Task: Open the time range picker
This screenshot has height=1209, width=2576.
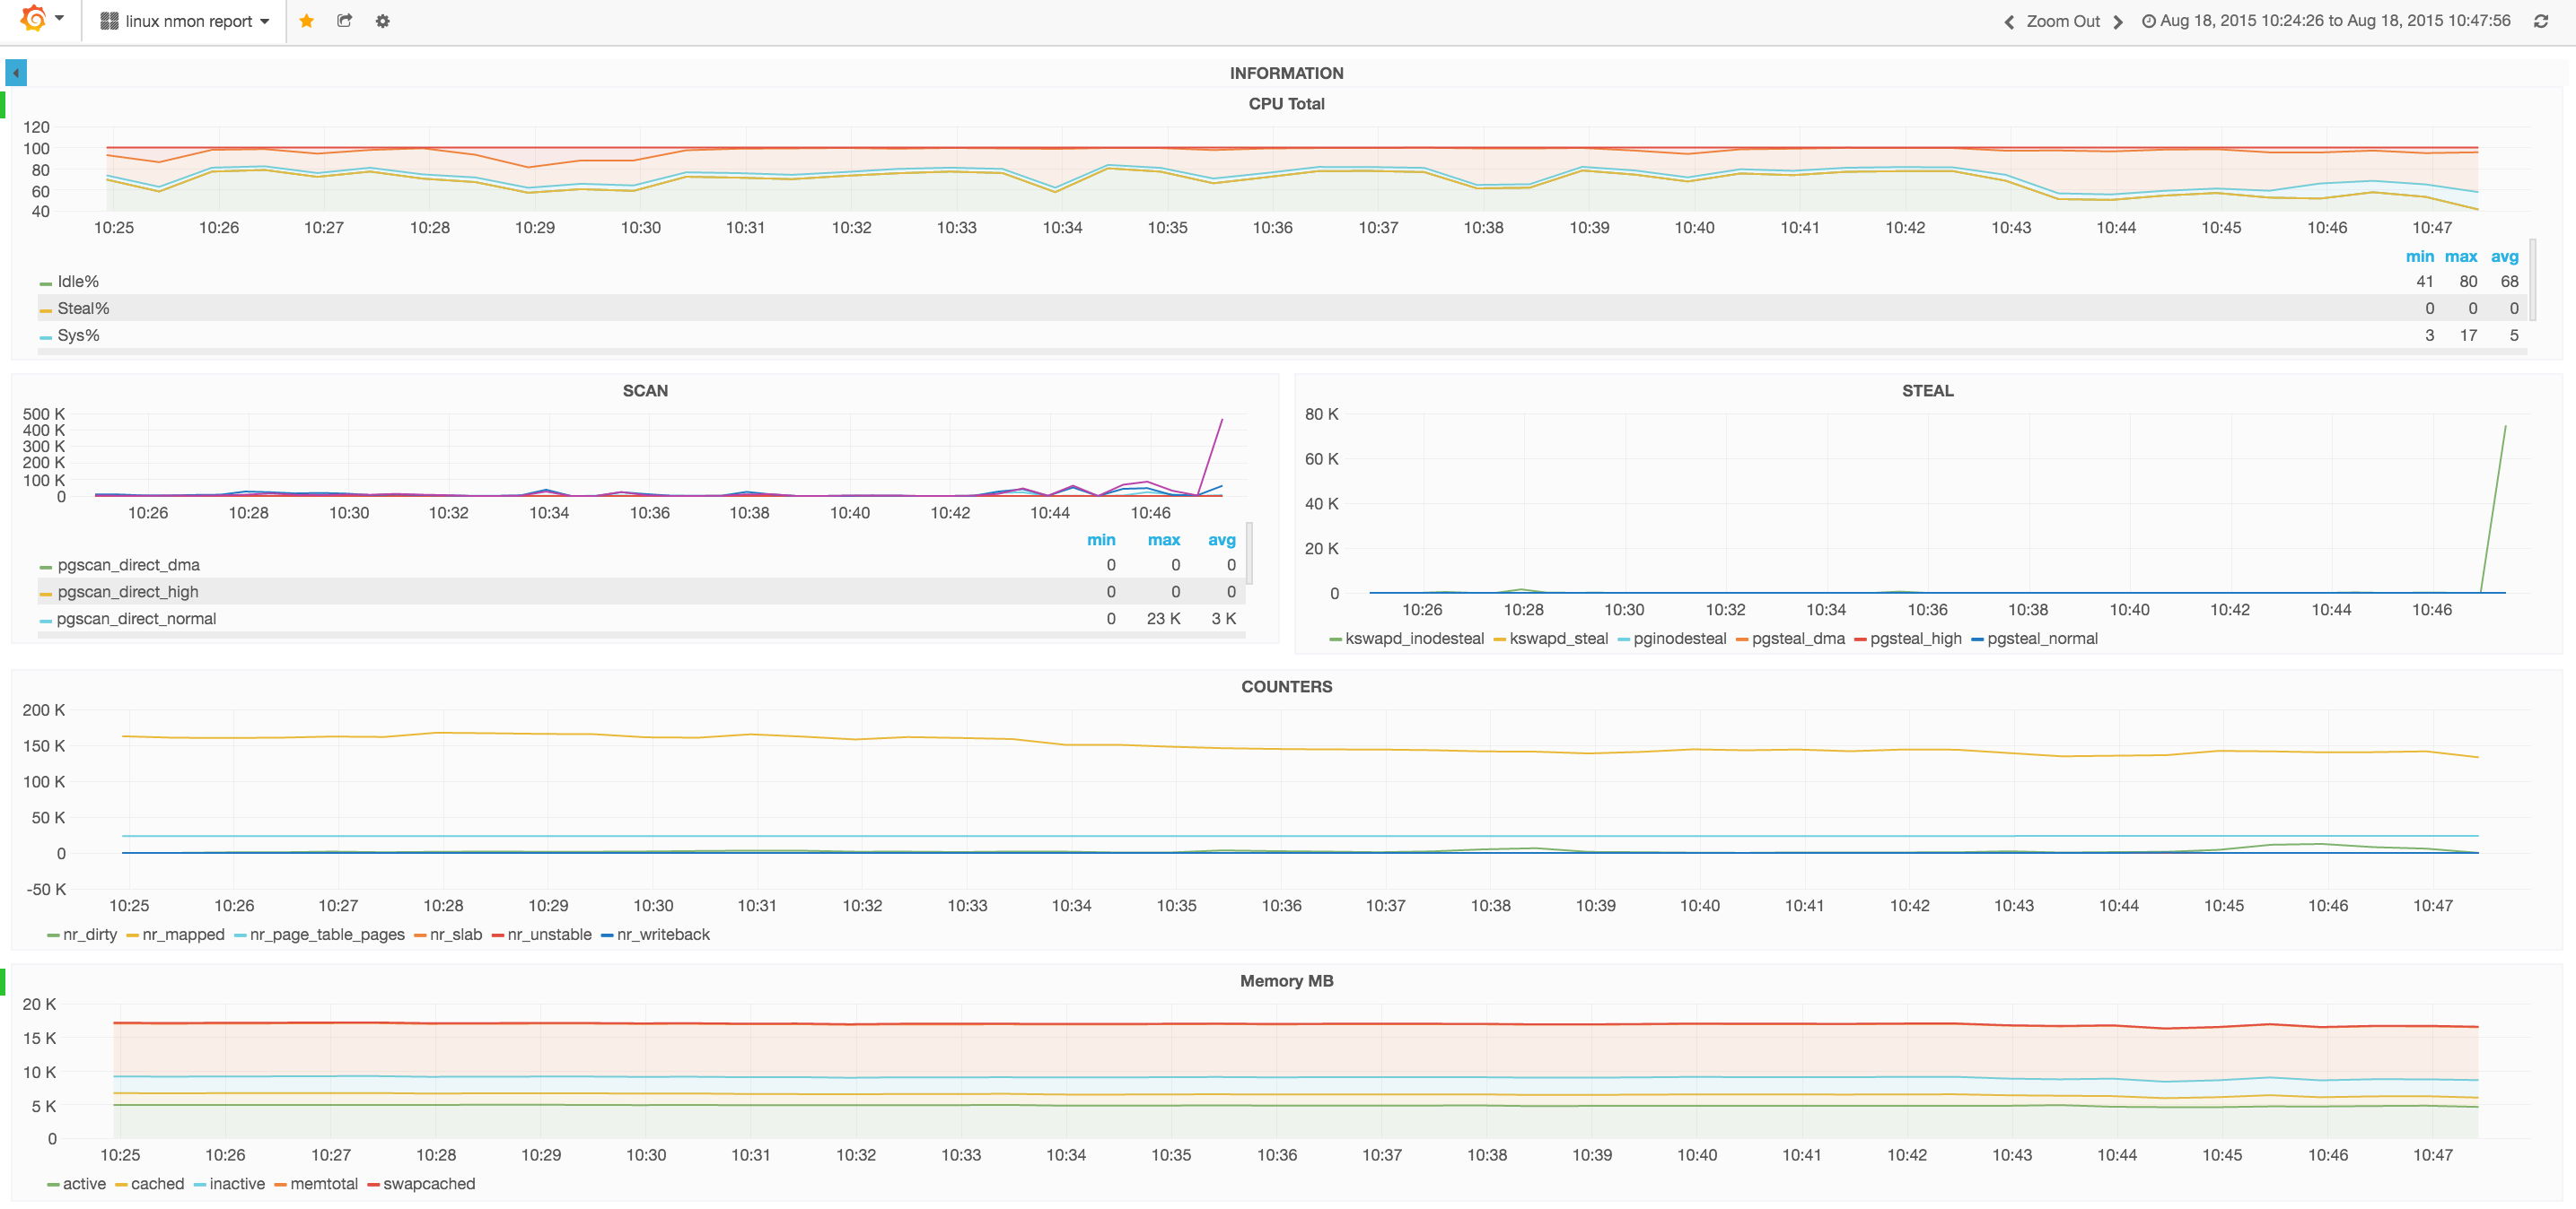Action: tap(2326, 21)
